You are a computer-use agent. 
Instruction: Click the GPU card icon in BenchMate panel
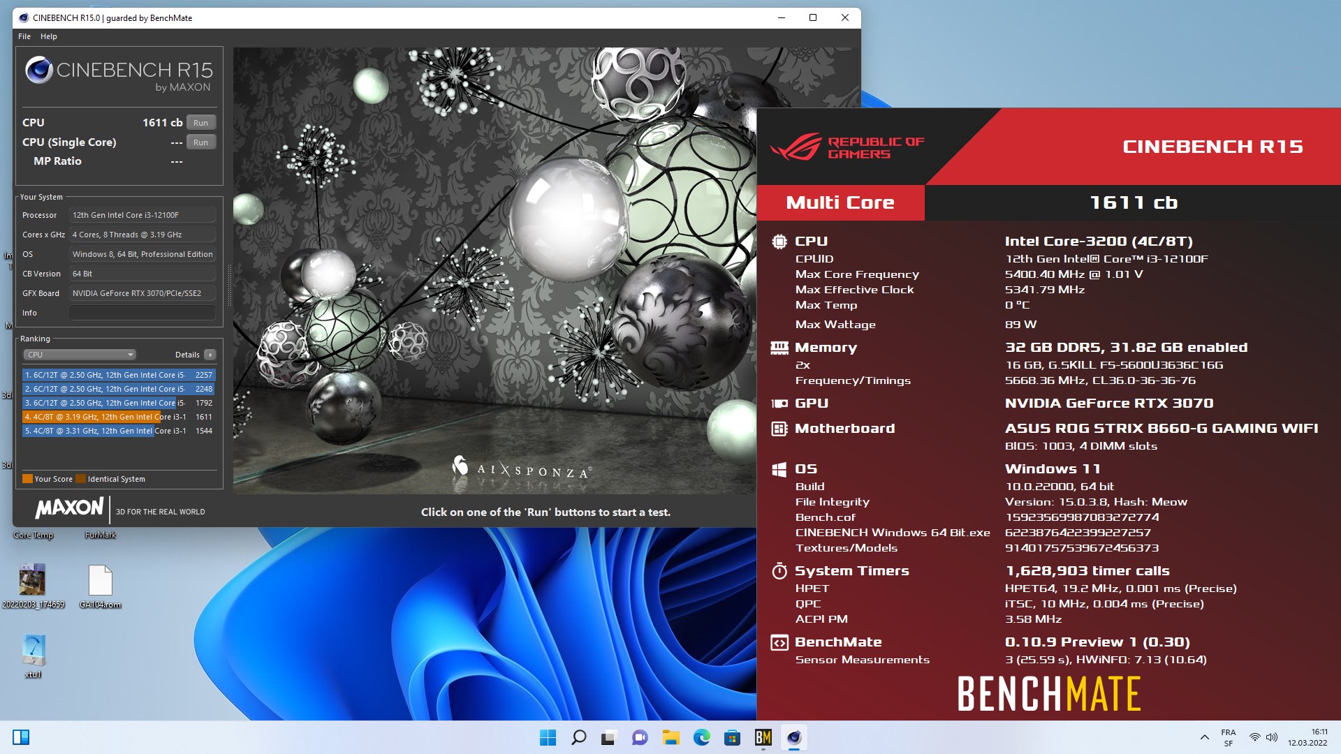pyautogui.click(x=779, y=404)
